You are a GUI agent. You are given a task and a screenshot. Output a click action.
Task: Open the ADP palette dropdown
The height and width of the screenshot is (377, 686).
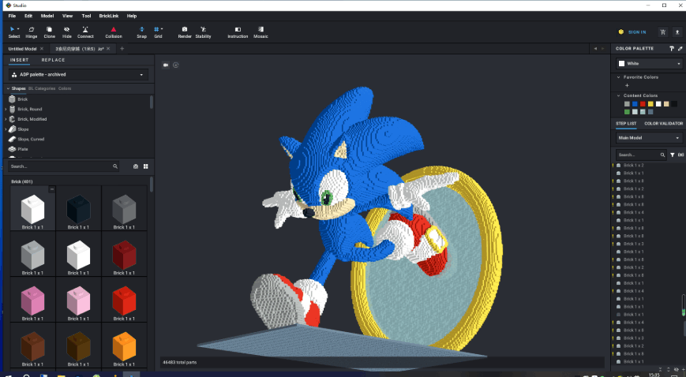(x=78, y=74)
